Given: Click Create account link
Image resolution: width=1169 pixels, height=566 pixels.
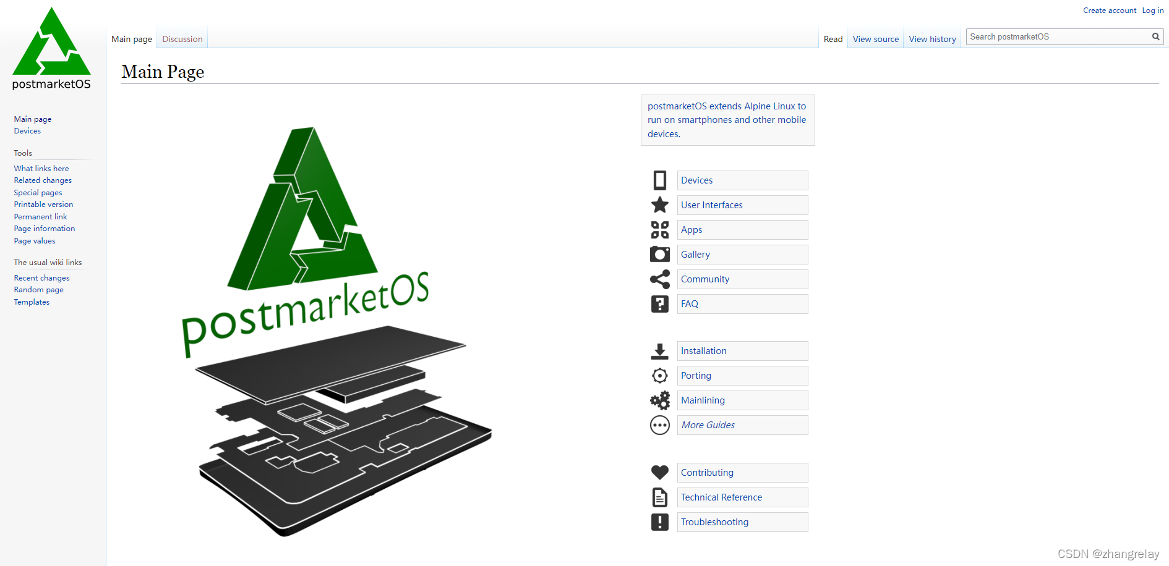Looking at the screenshot, I should pos(1110,11).
